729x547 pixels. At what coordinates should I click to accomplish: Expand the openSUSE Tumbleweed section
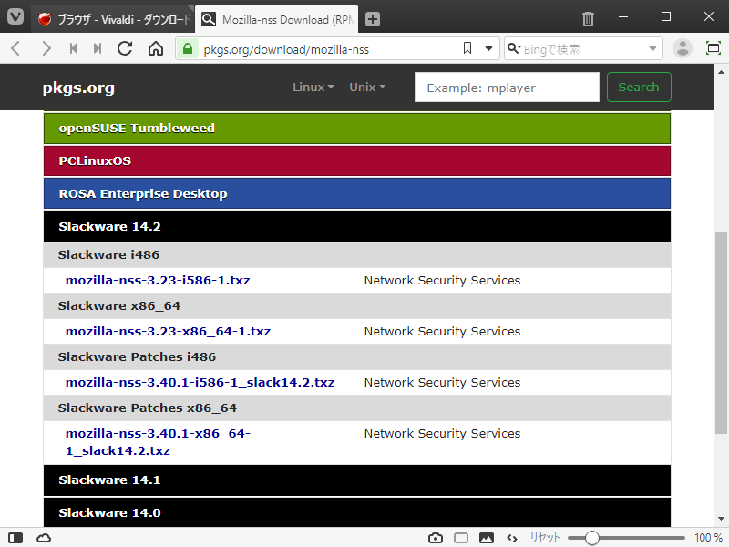(x=357, y=129)
